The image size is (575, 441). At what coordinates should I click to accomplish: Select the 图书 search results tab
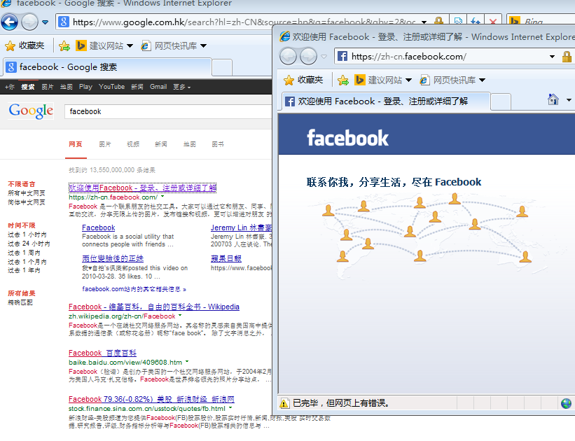[217, 144]
